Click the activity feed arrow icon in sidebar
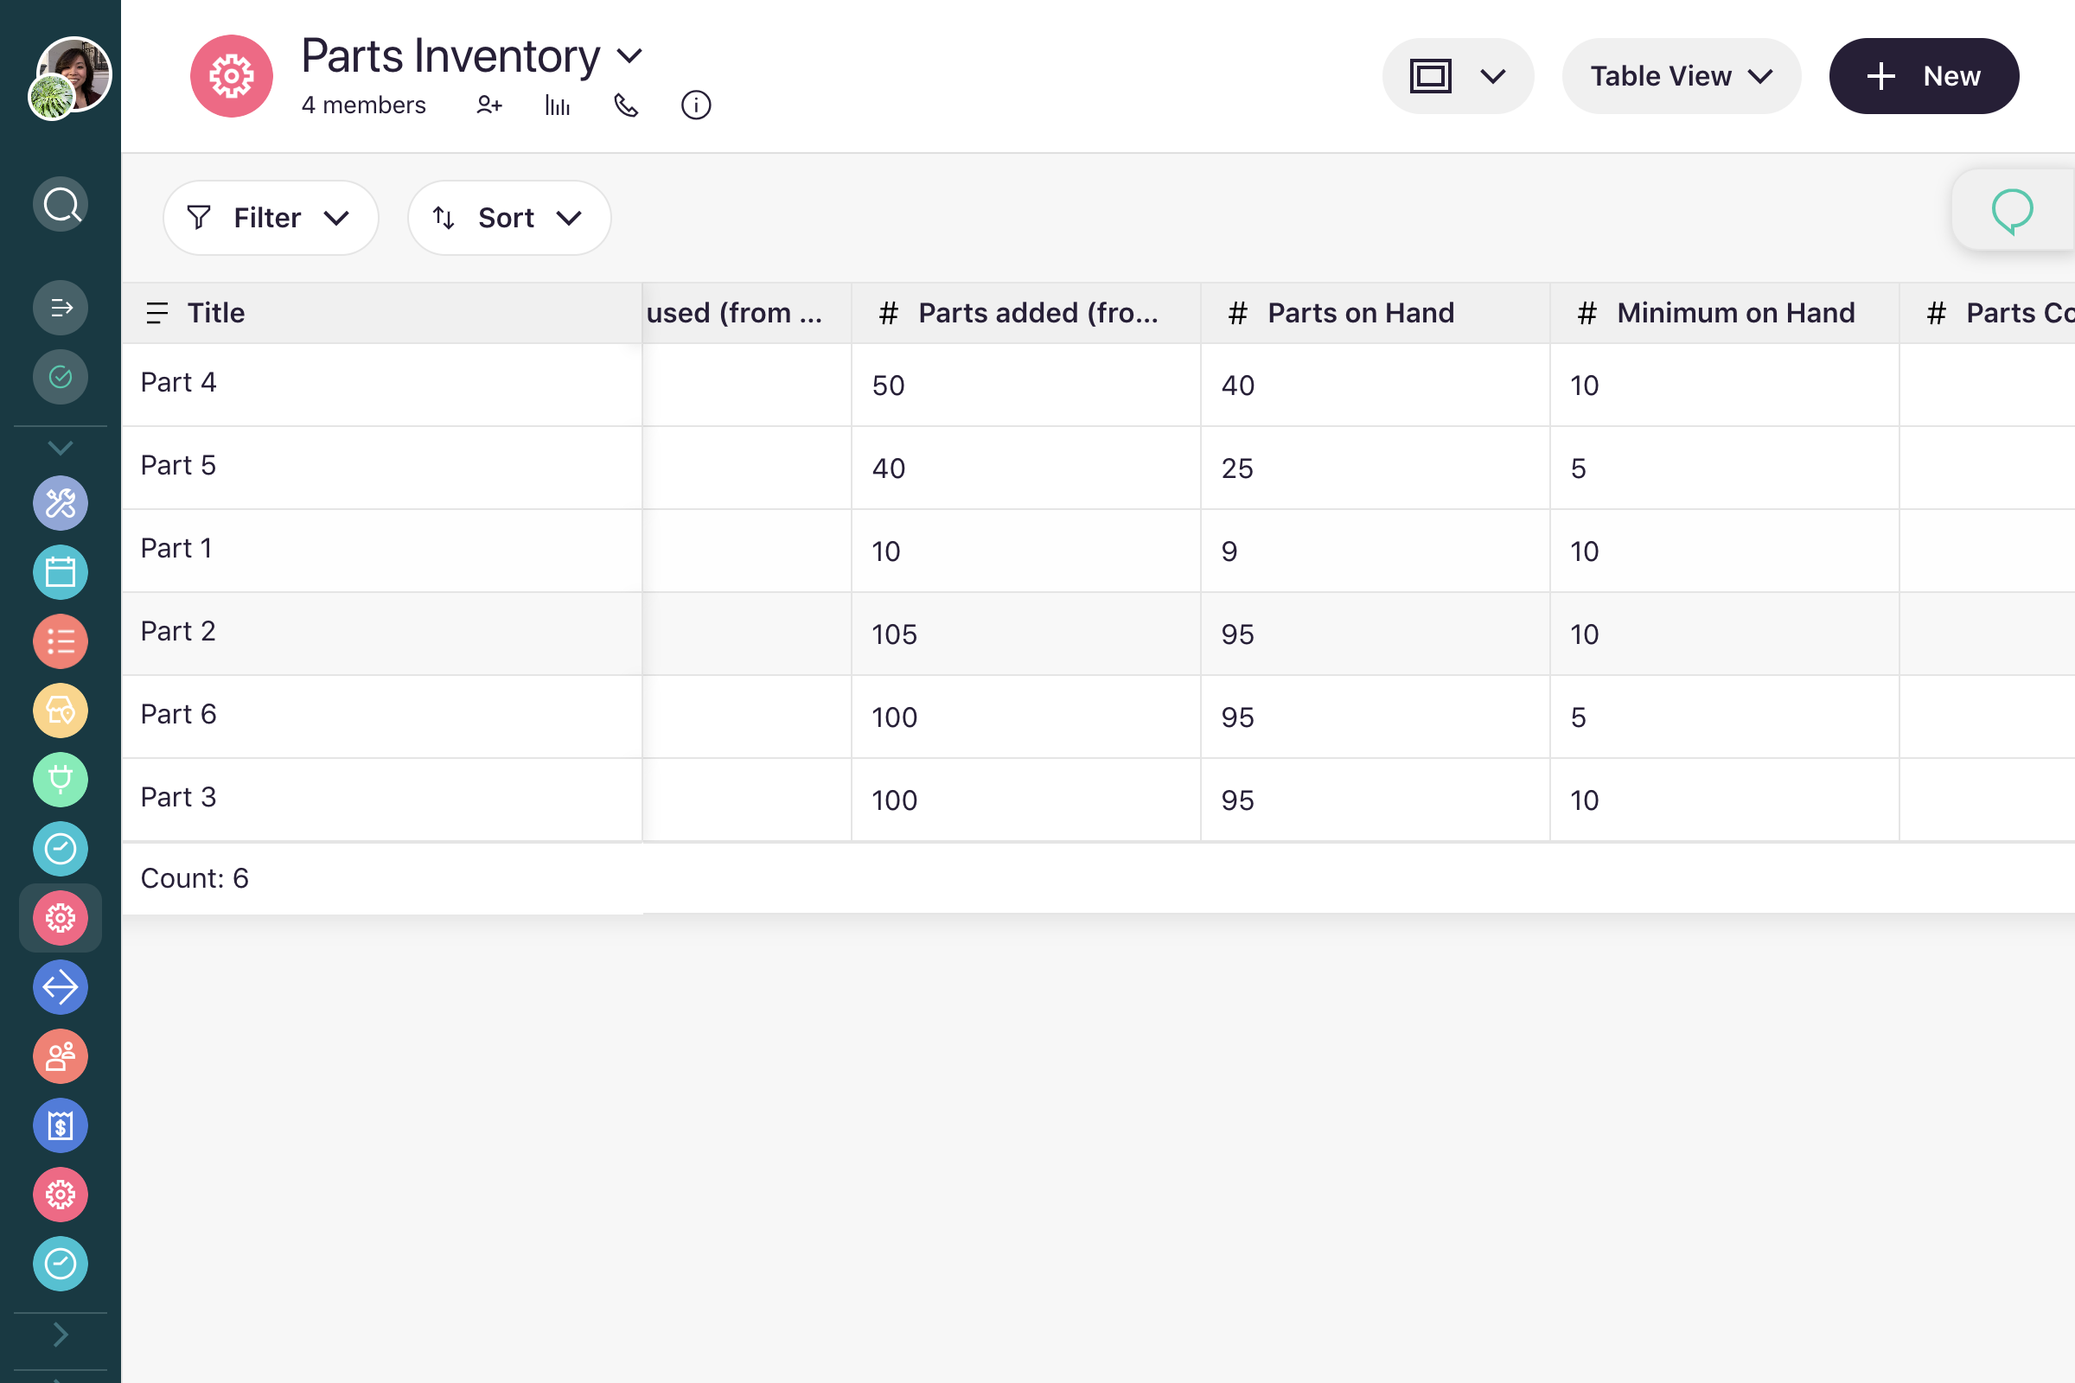 (61, 308)
